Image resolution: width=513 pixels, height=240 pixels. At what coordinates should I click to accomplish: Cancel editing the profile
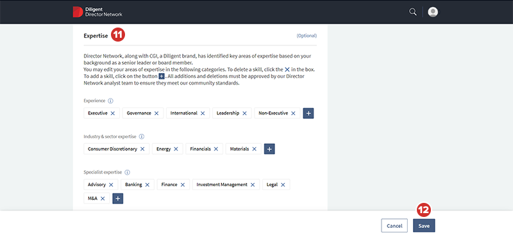394,226
